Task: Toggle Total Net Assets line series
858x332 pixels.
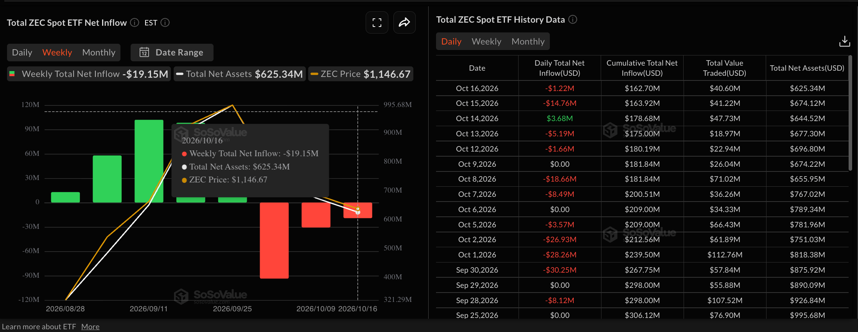Action: (x=239, y=74)
